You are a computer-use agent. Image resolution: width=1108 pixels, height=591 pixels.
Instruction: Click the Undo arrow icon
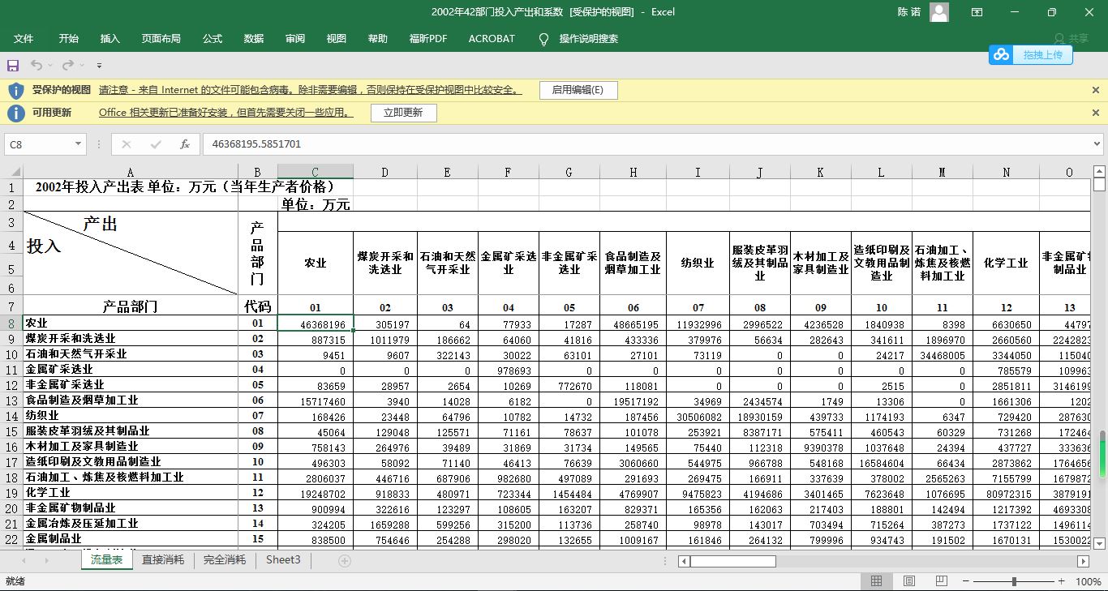(37, 65)
